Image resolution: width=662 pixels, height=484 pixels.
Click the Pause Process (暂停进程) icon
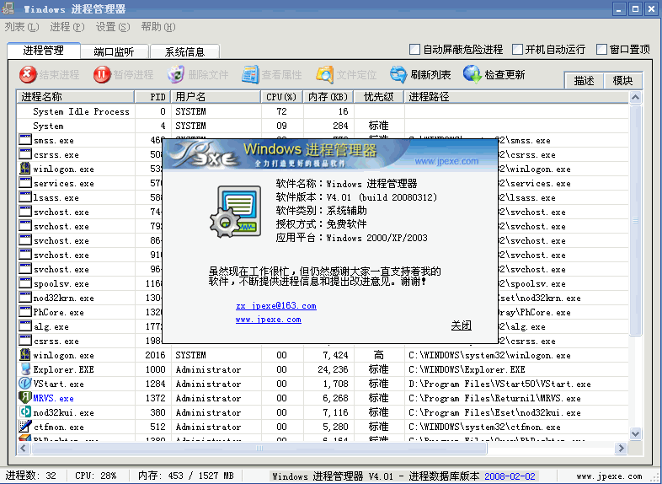(x=102, y=75)
